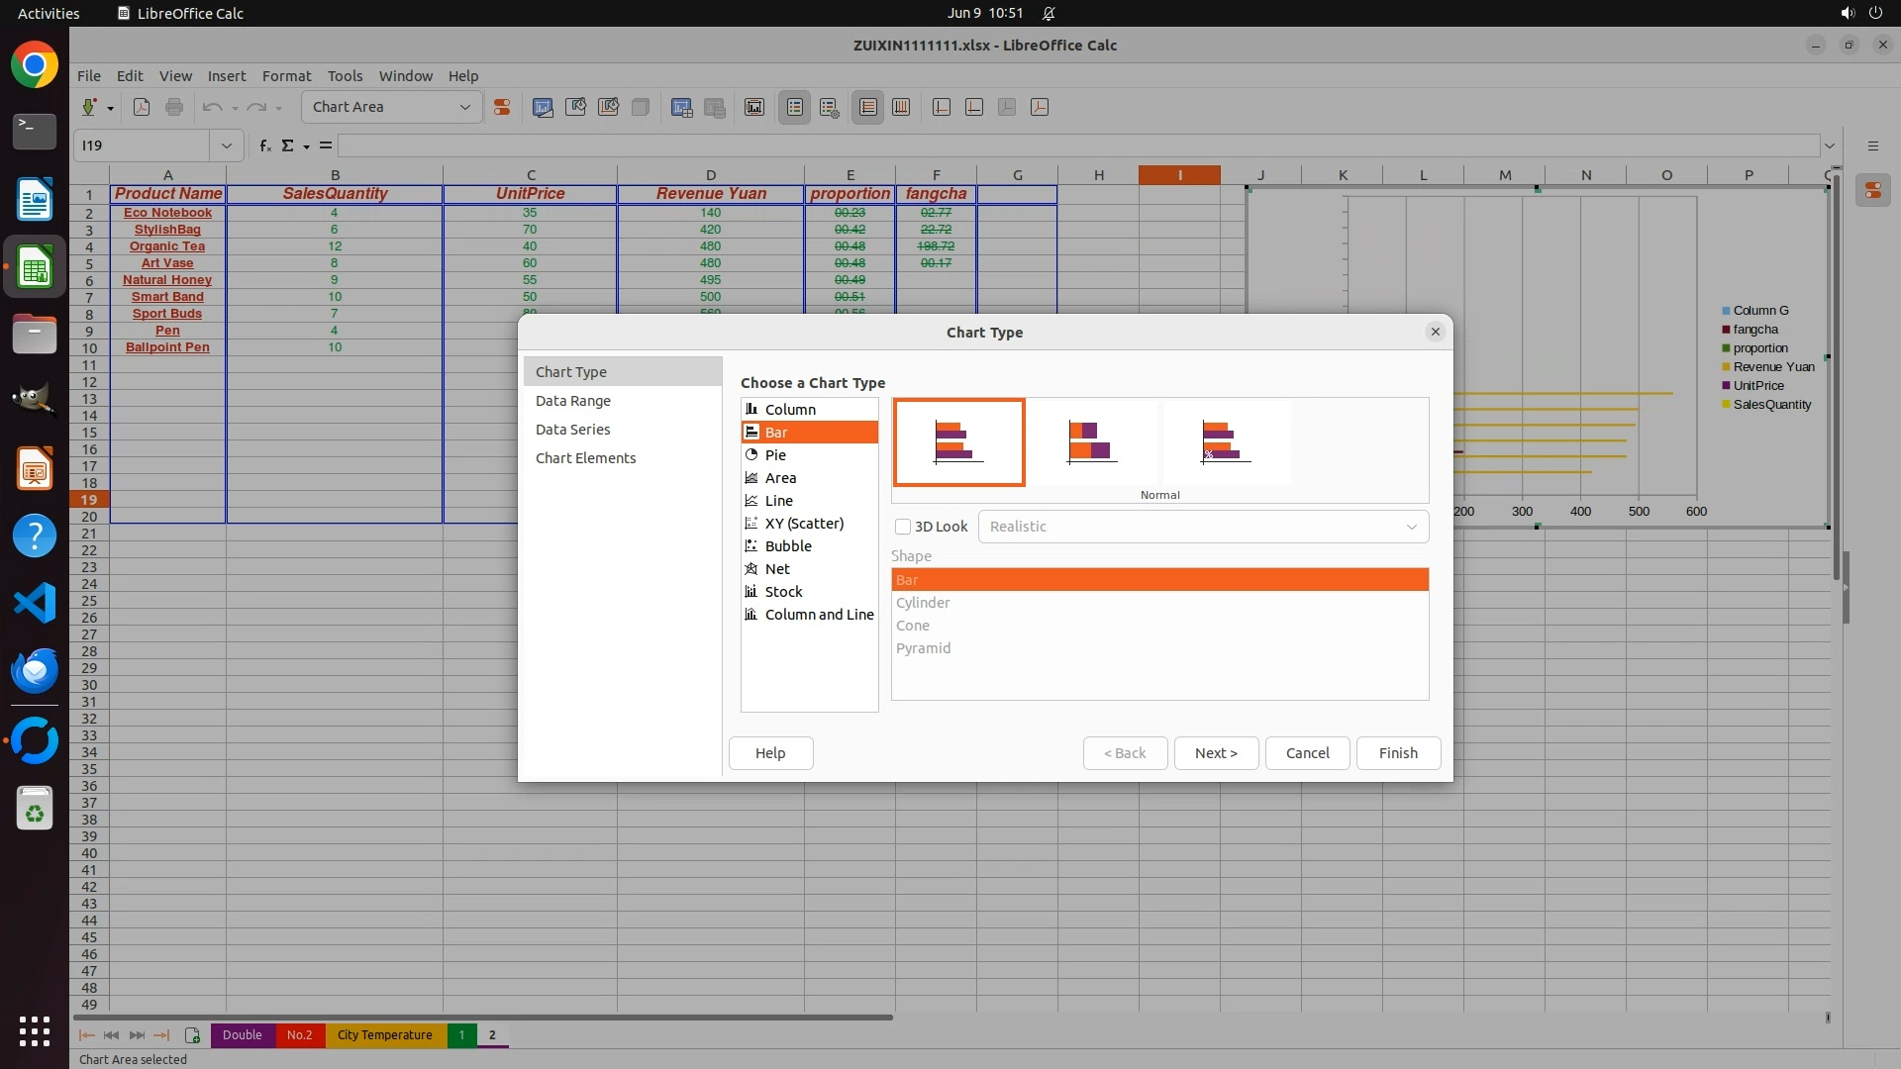Go to the Data Range wizard step

click(x=572, y=401)
